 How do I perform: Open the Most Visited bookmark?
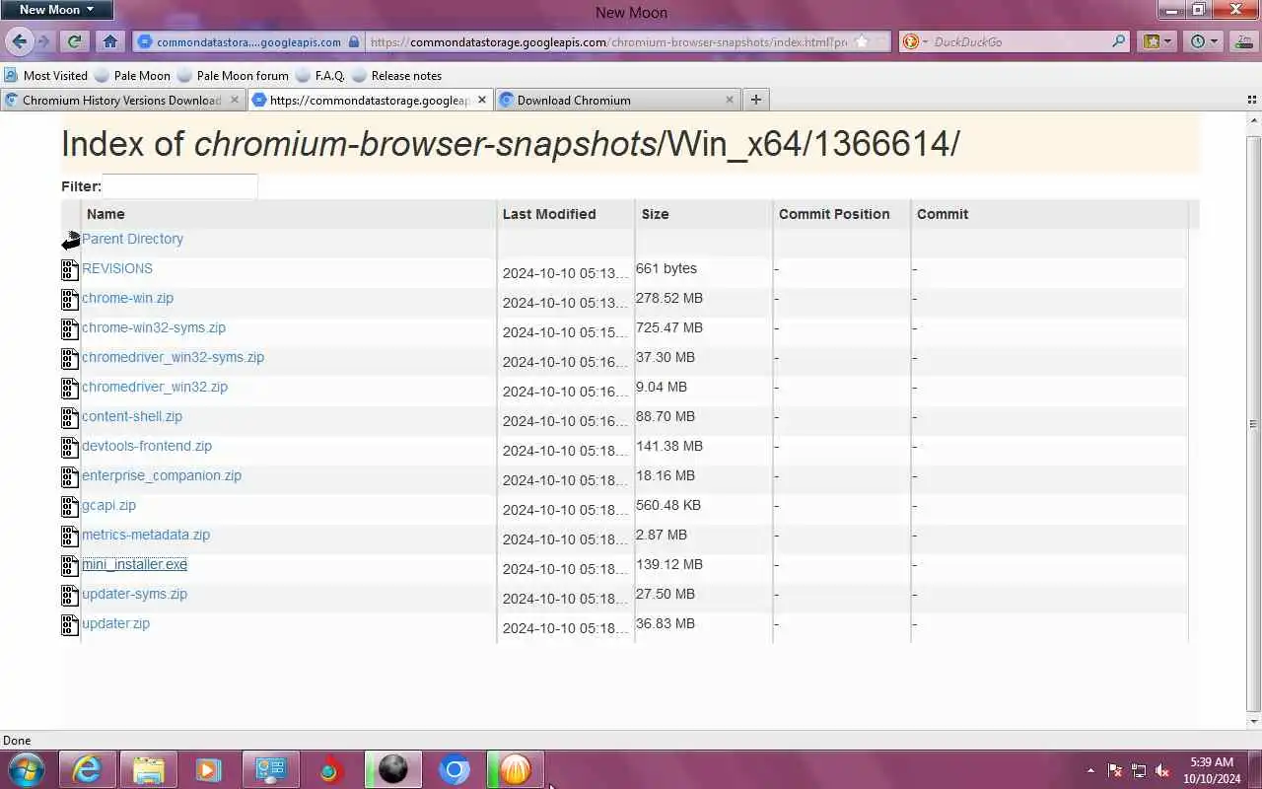tap(45, 75)
